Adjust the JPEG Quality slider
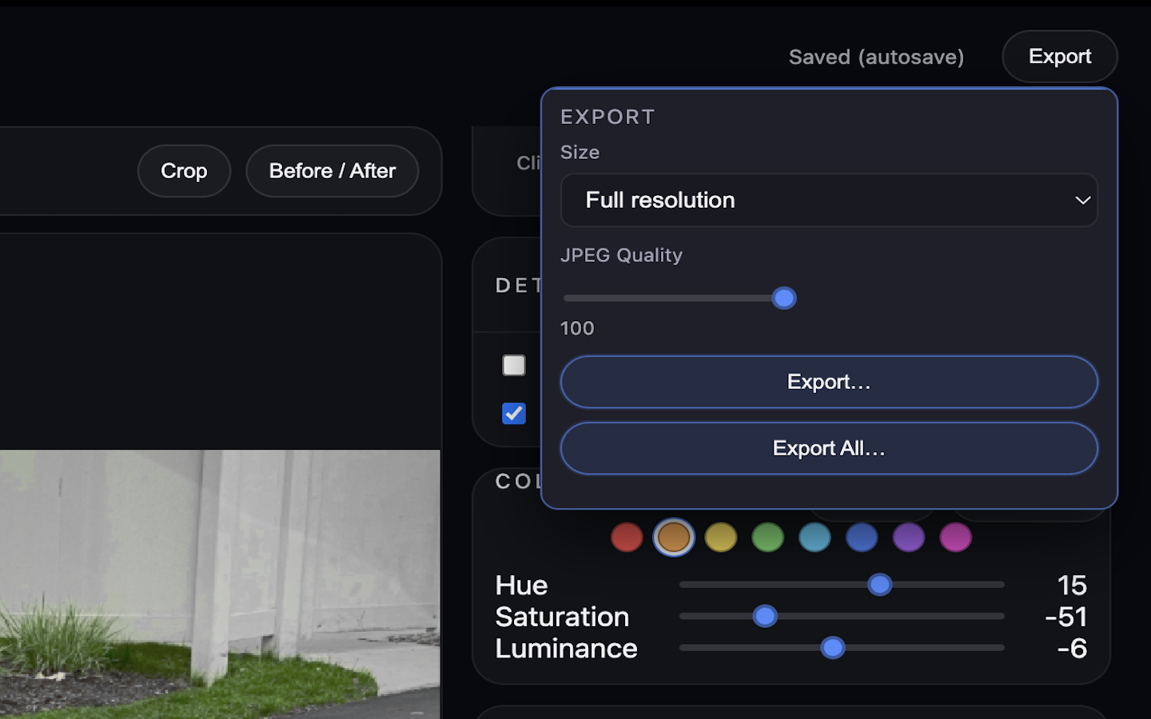The height and width of the screenshot is (719, 1151). [x=679, y=298]
